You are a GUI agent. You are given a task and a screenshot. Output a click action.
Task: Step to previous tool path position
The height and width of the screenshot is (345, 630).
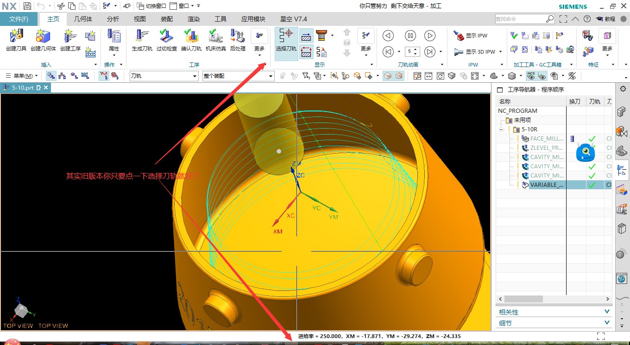388,52
